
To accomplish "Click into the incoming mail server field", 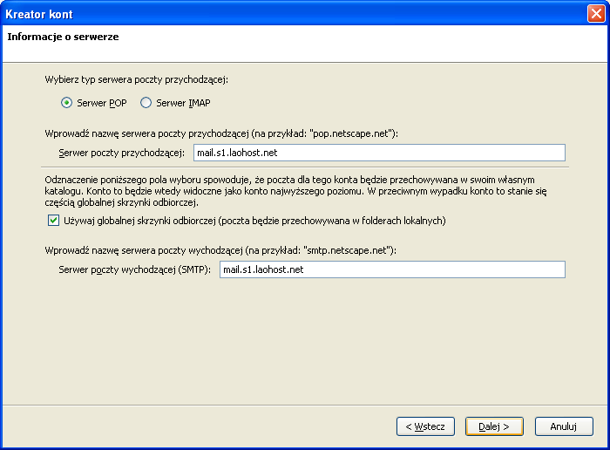I will coord(379,153).
